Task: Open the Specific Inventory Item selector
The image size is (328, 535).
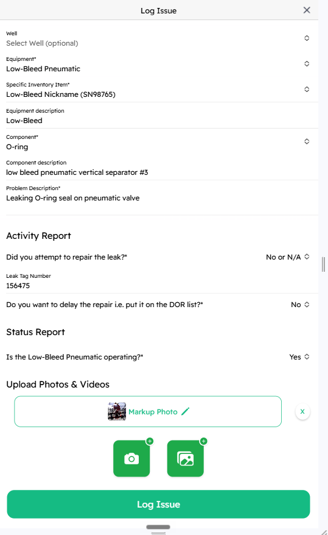Action: (159, 90)
